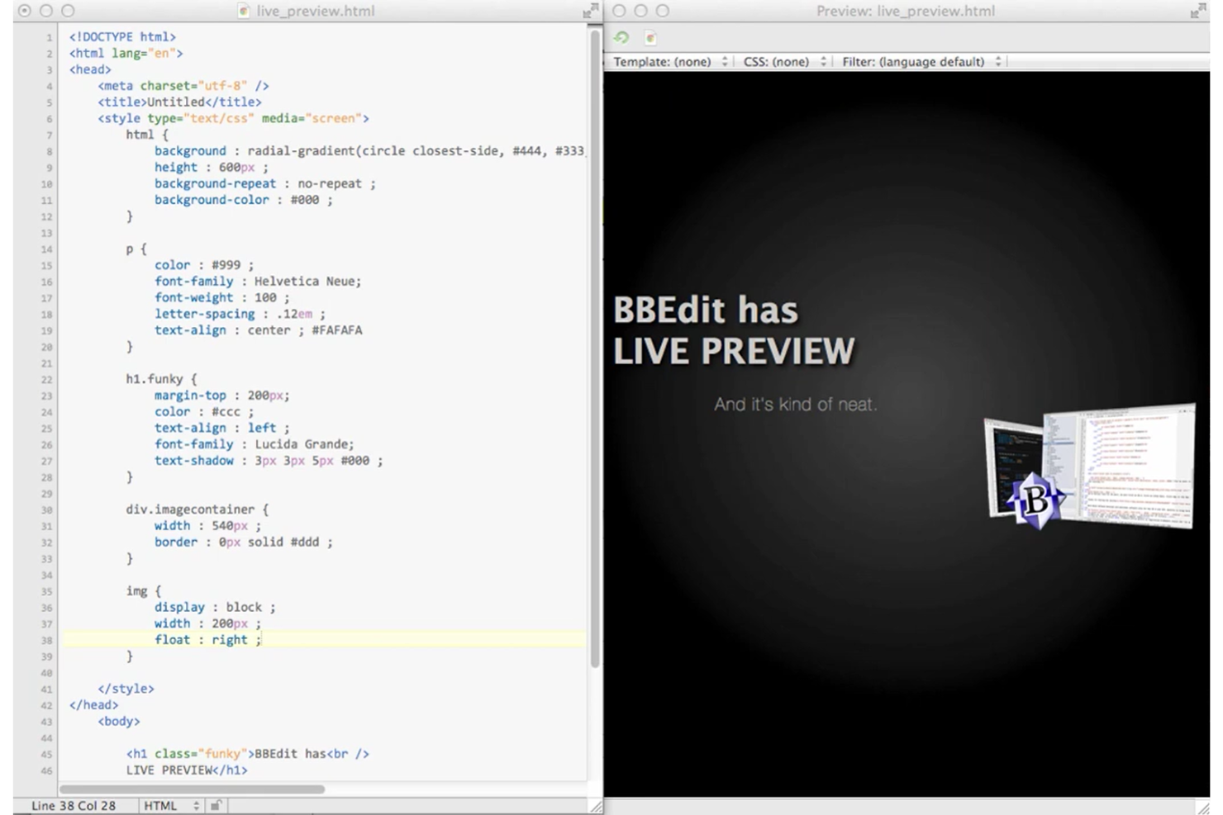Click the open-in-browser icon in Preview toolbar

(x=650, y=37)
